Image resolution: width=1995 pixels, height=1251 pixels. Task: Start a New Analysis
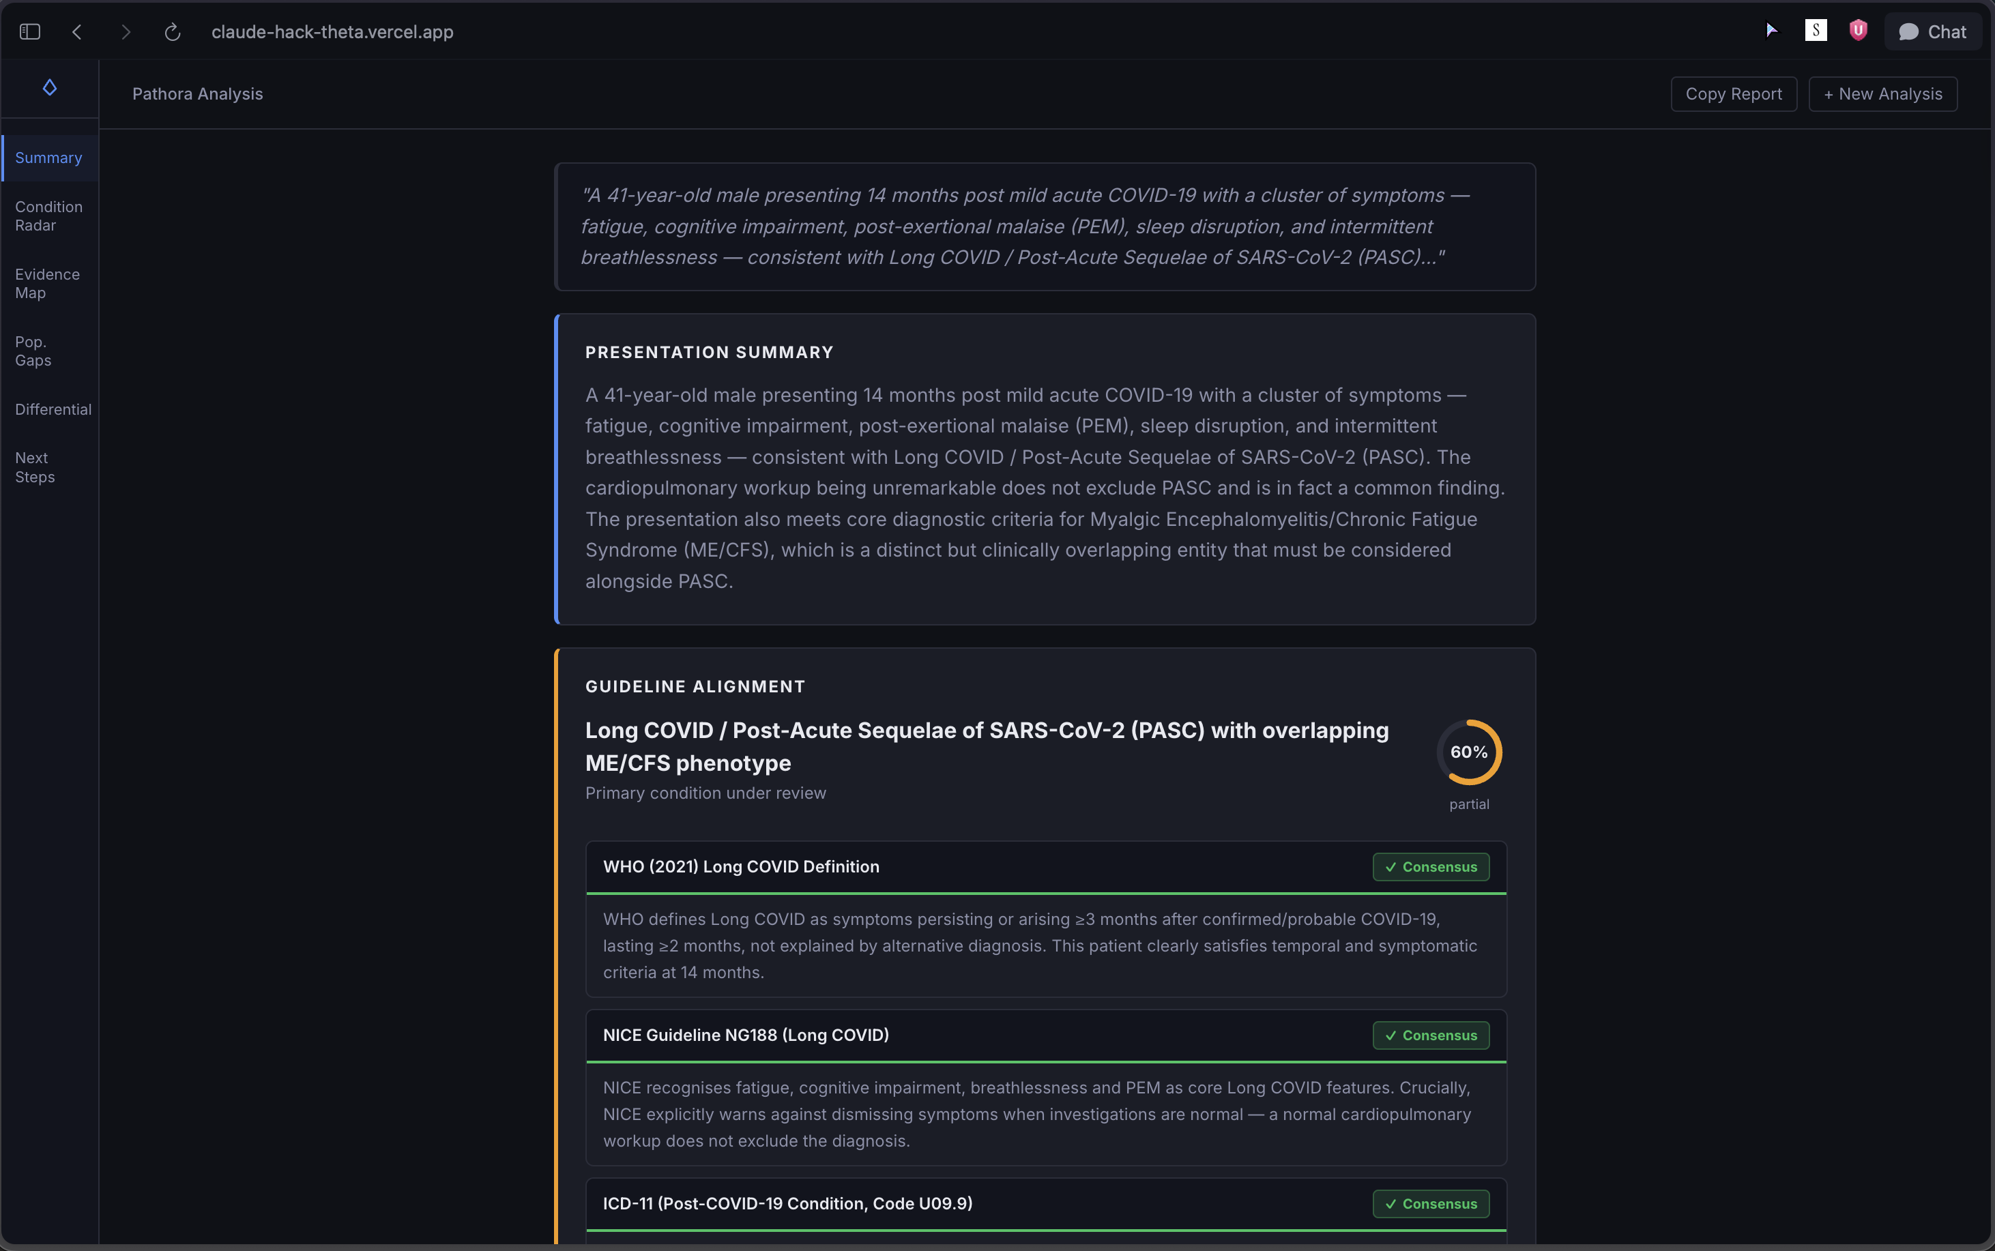[x=1882, y=94]
